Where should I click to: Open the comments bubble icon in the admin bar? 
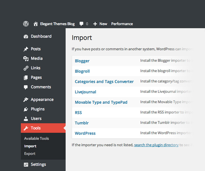[x=81, y=24]
